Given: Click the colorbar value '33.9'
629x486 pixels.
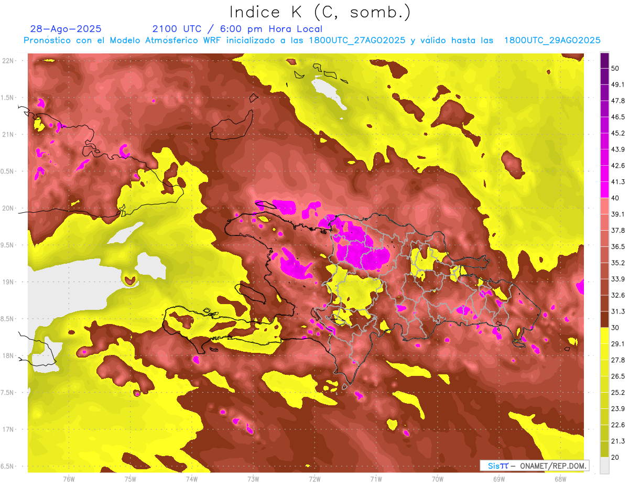Looking at the screenshot, I should (618, 279).
